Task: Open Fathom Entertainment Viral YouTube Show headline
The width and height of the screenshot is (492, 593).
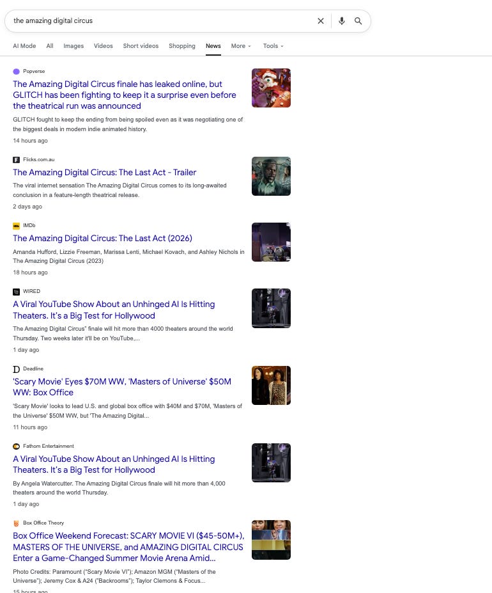Action: click(114, 464)
